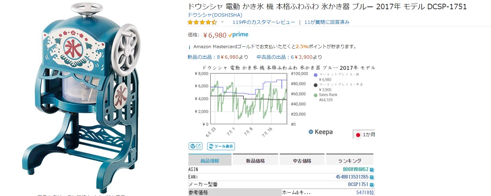Toggle the green Sales Rank series
This screenshot has width=491, height=196.
pyautogui.click(x=315, y=95)
